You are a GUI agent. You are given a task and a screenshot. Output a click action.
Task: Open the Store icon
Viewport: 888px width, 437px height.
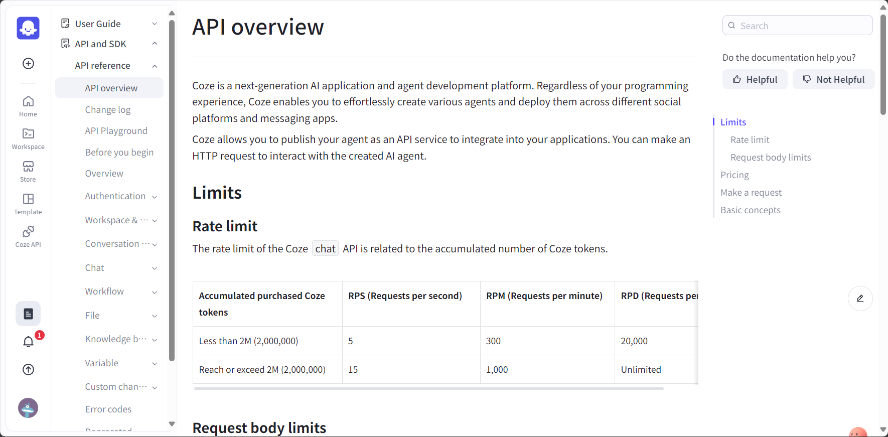28,172
